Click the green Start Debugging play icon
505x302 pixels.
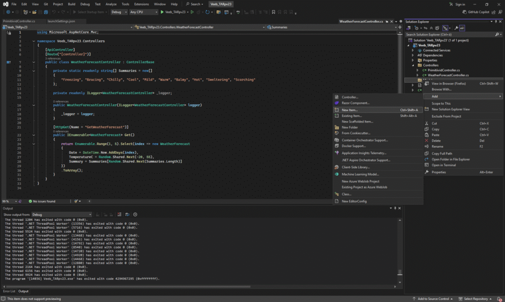[162, 12]
